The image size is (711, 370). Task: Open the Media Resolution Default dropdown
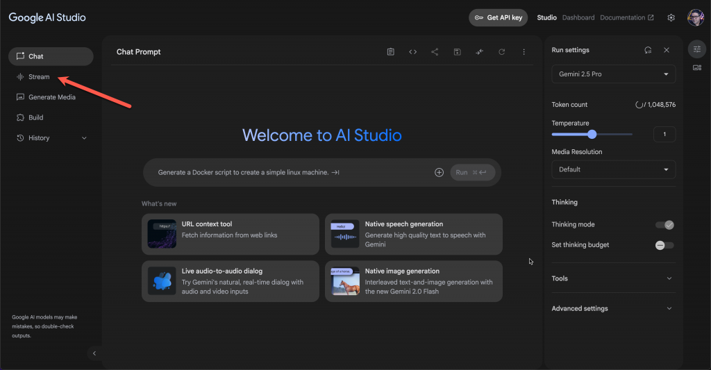(613, 169)
